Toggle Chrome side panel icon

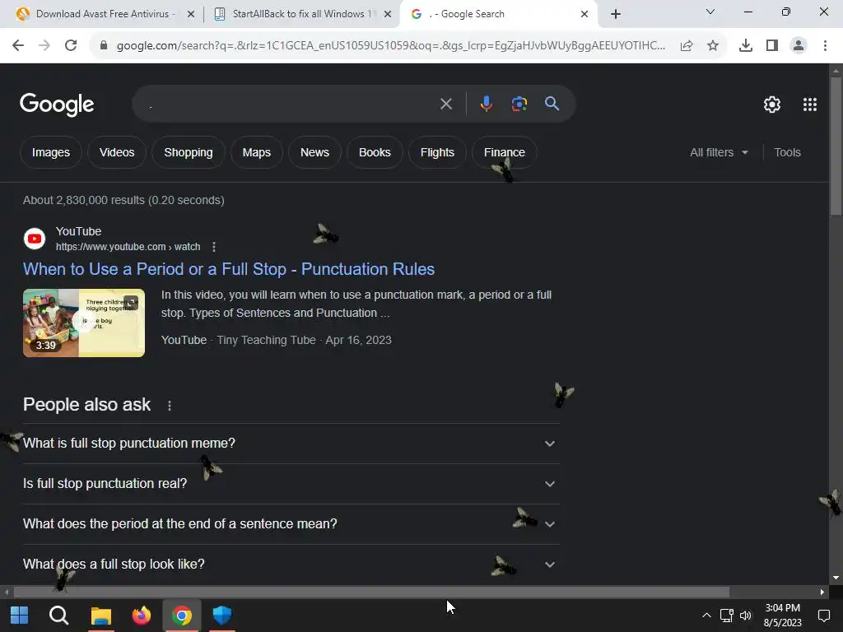772,46
